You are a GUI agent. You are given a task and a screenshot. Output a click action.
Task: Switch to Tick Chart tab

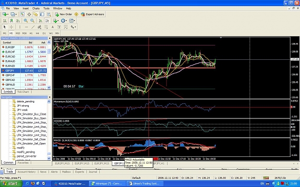pos(23,92)
